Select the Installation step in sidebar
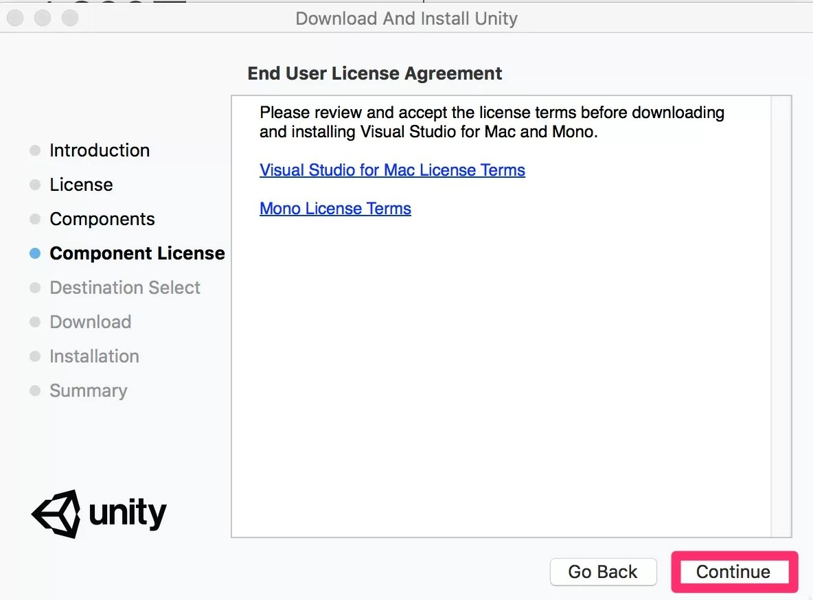Screen dimensions: 813x600 pyautogui.click(x=94, y=356)
